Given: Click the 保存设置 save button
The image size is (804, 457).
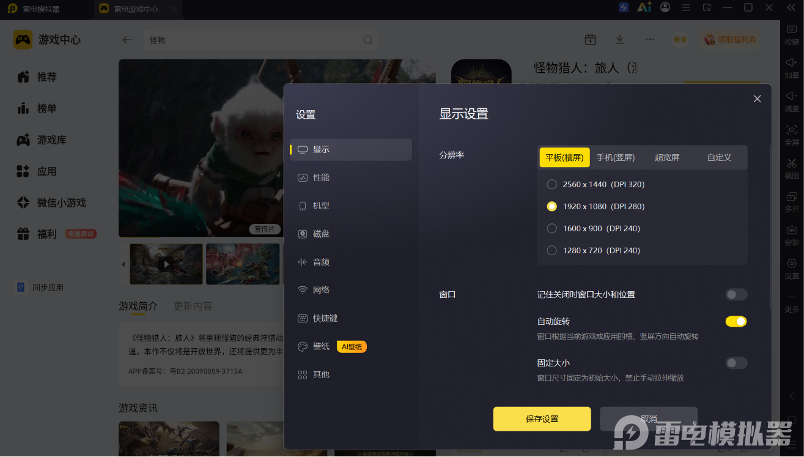Looking at the screenshot, I should (542, 419).
